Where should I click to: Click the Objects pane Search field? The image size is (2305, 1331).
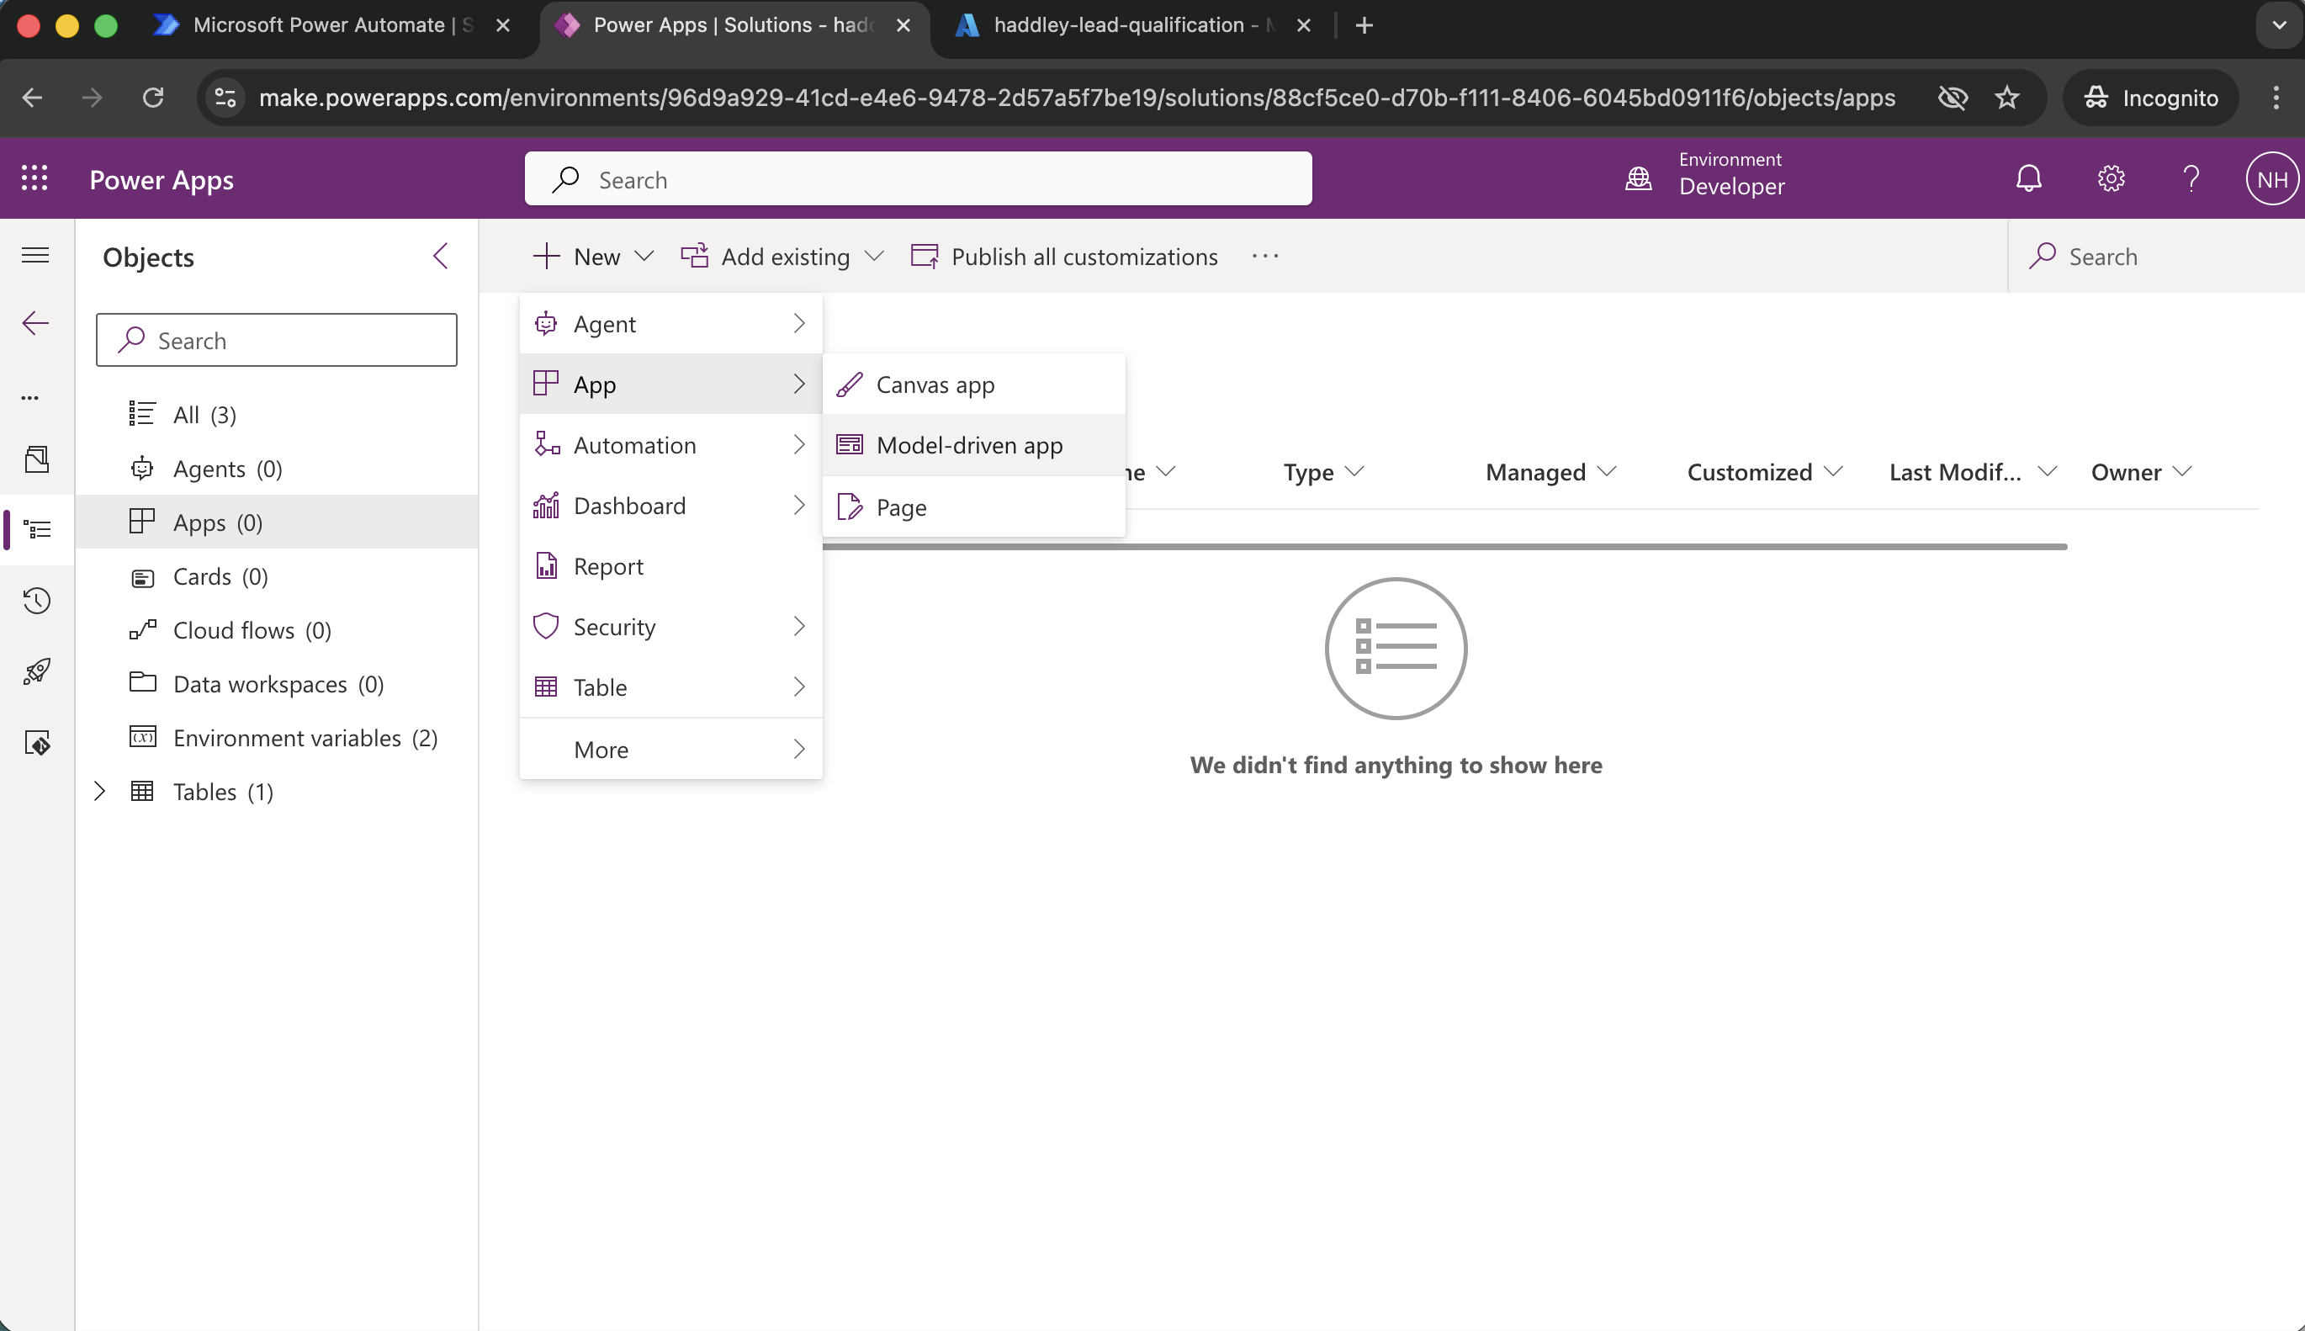pyautogui.click(x=276, y=340)
